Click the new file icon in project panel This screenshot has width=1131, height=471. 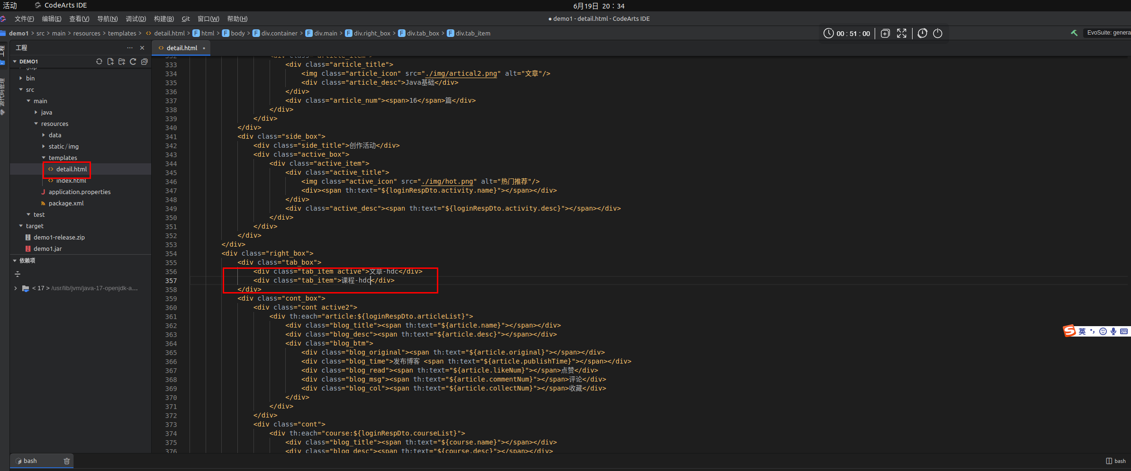(110, 62)
